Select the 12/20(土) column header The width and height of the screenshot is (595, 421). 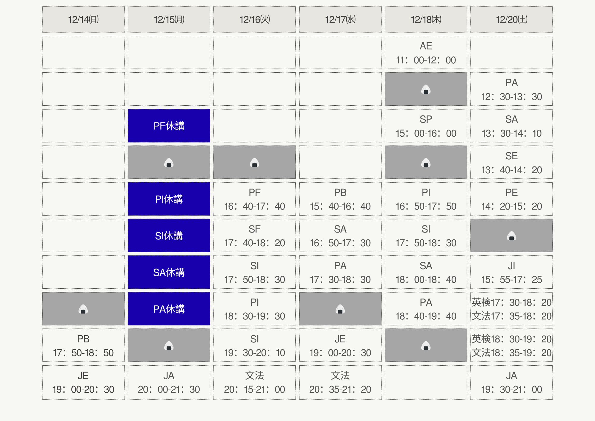511,19
